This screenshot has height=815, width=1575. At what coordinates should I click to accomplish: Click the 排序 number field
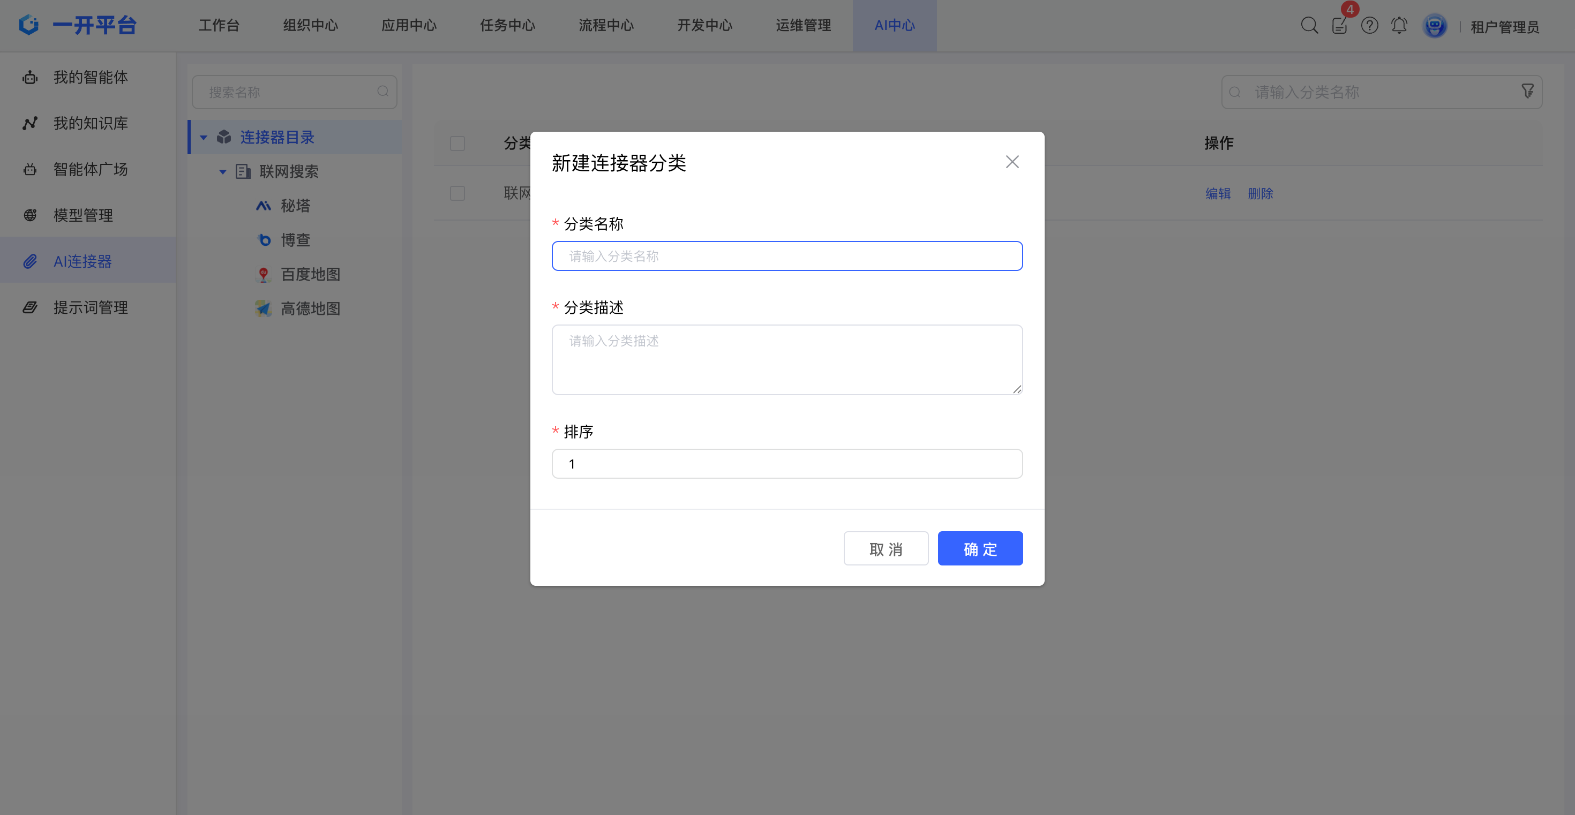(786, 464)
